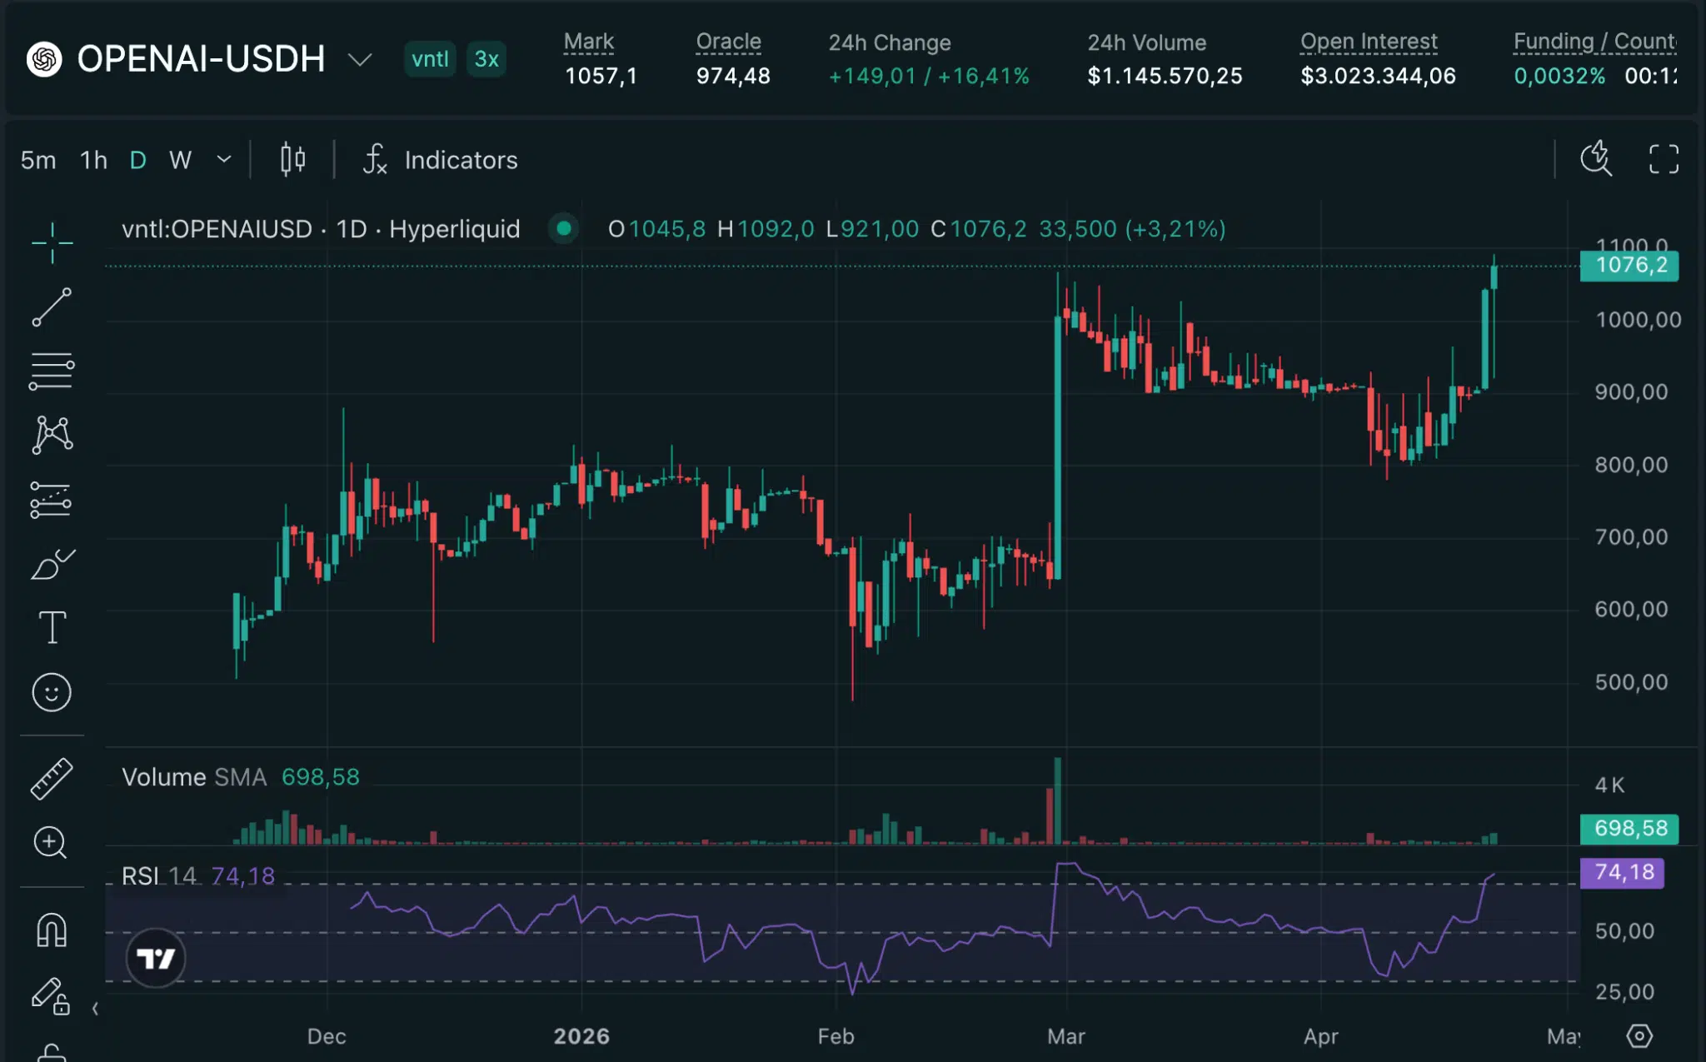Enter fullscreen chart mode
Viewport: 1706px width, 1062px height.
(1664, 159)
